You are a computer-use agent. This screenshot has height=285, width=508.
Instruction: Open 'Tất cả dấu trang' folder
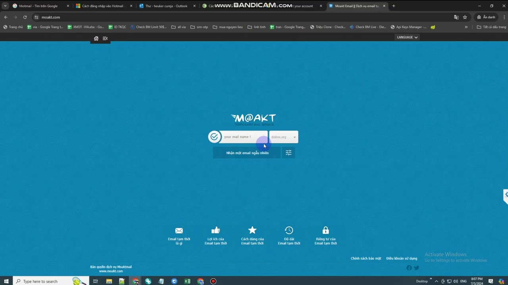(491, 27)
